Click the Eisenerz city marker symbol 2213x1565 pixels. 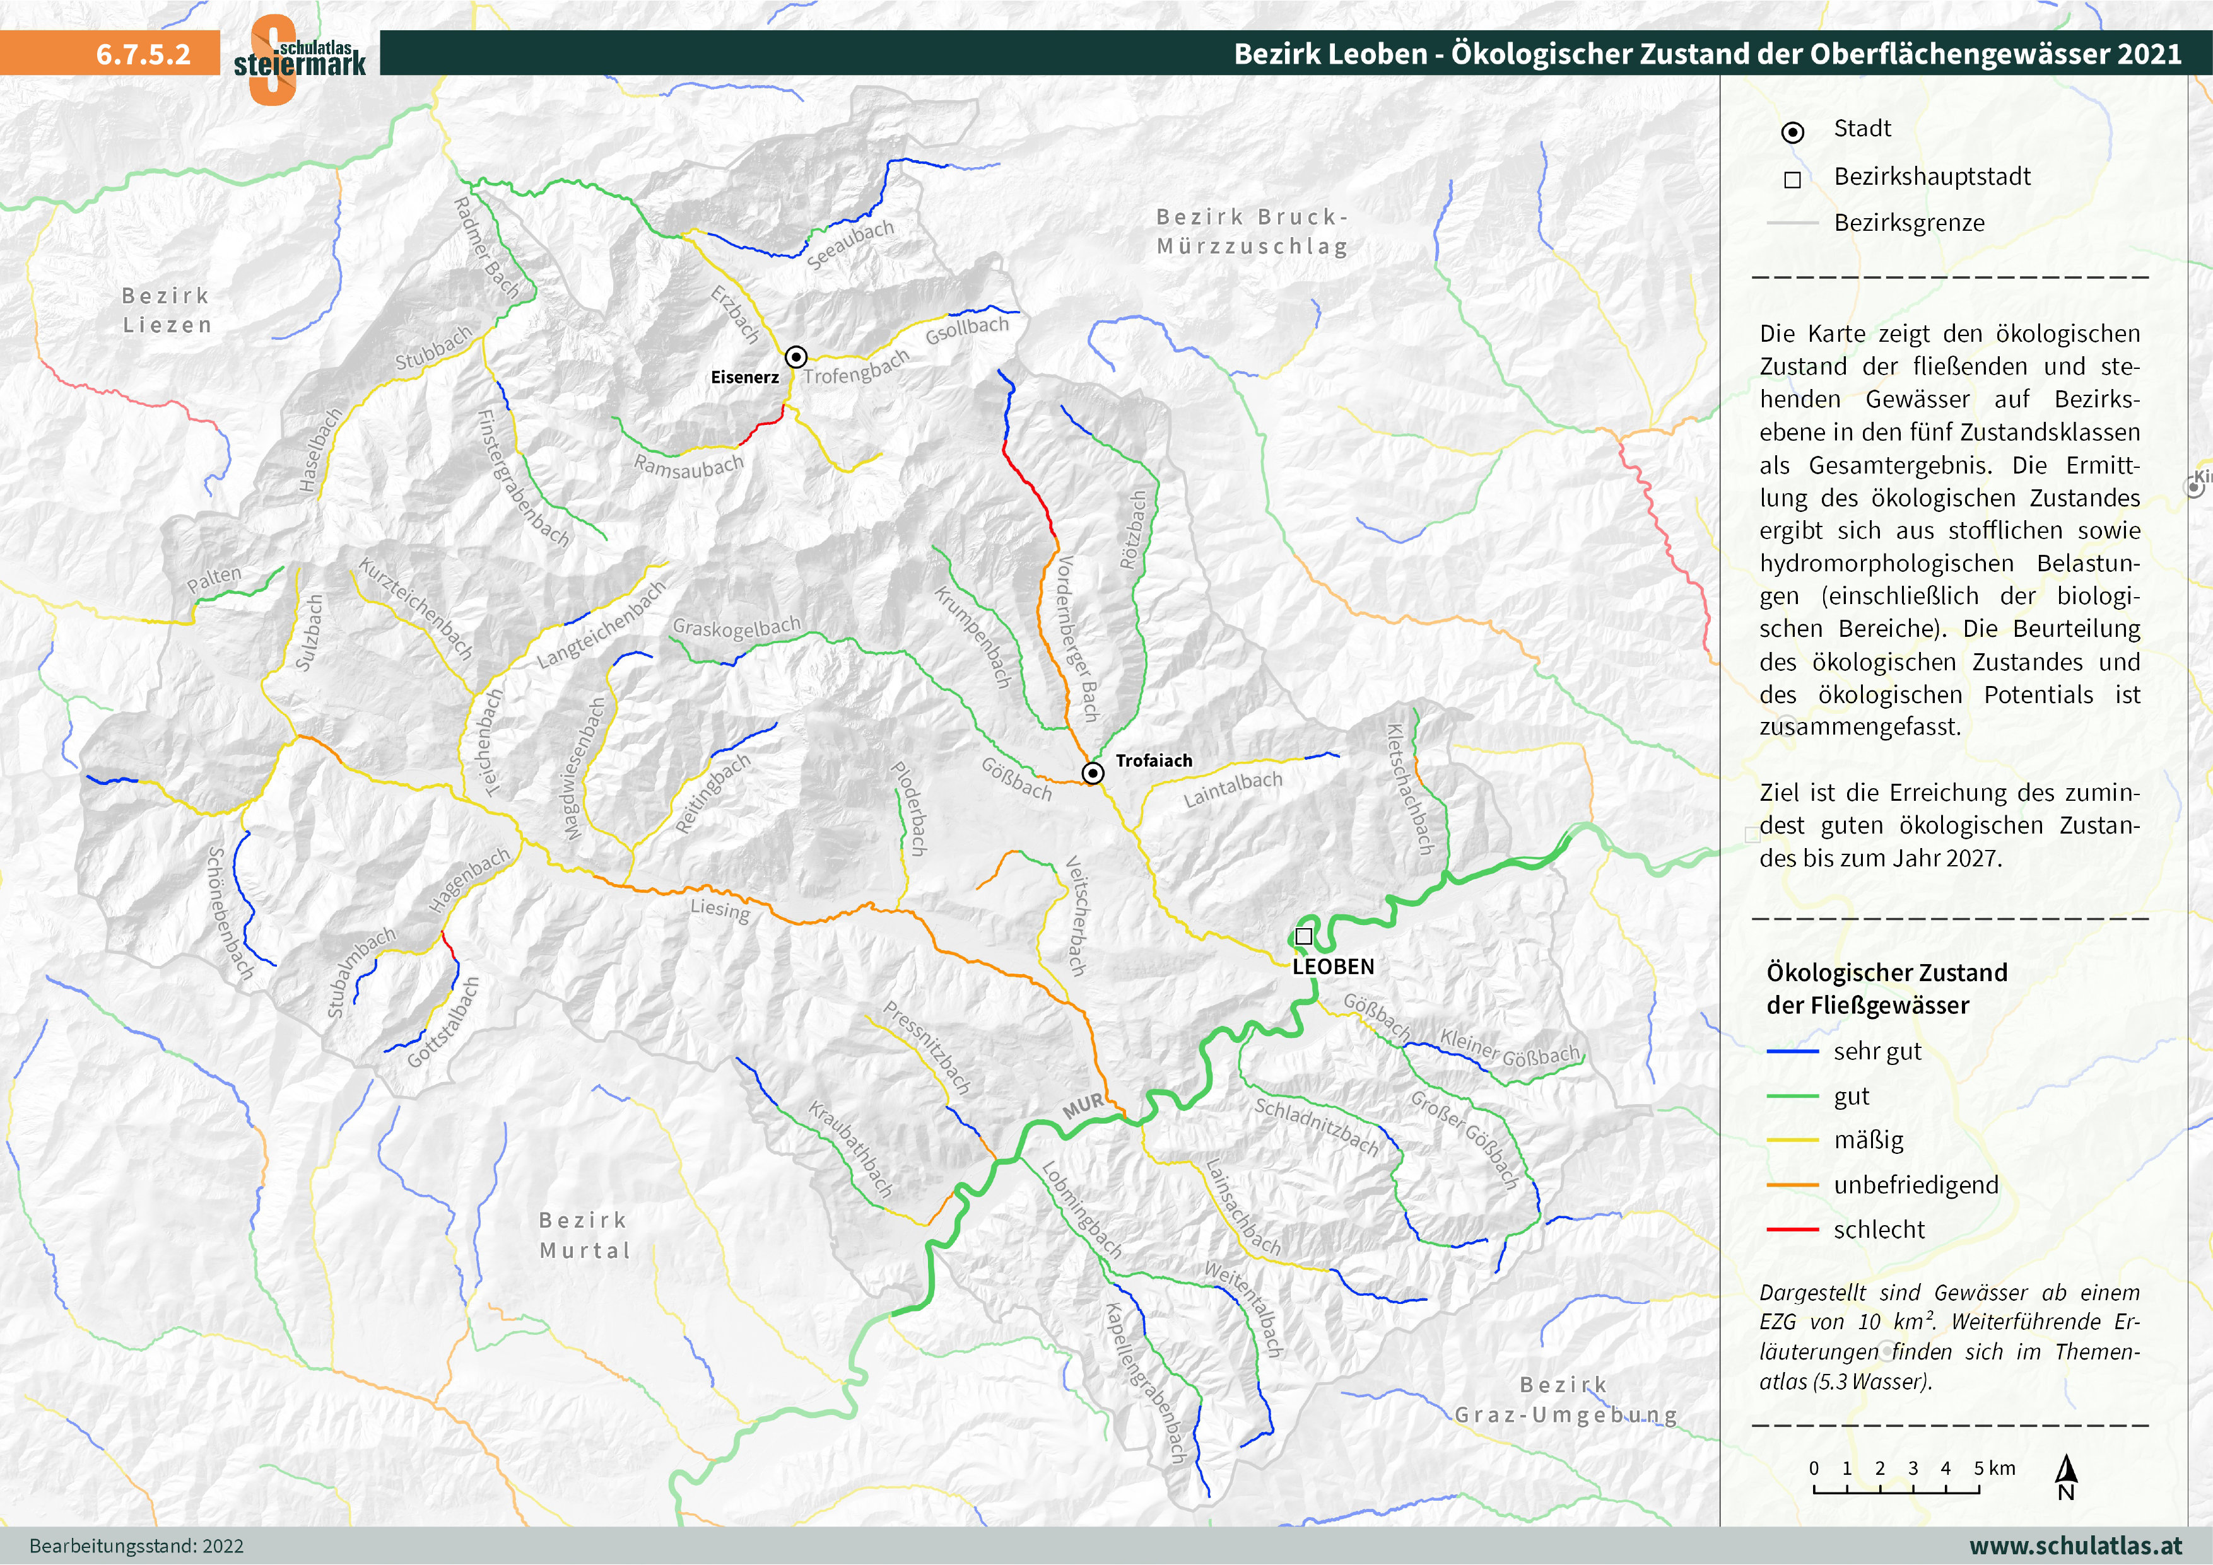tap(795, 356)
